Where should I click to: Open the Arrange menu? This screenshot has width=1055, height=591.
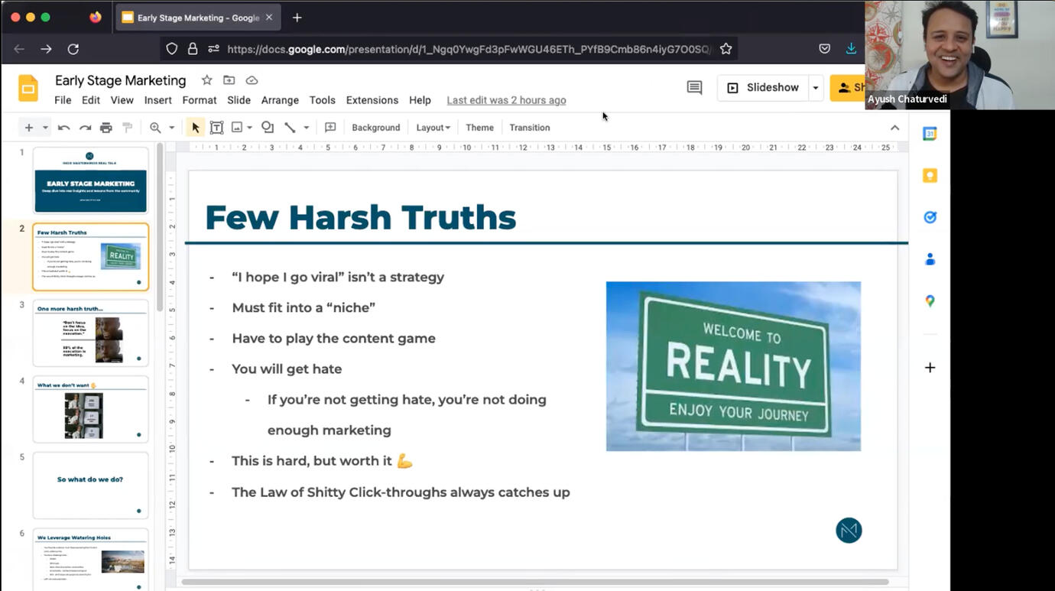tap(280, 100)
